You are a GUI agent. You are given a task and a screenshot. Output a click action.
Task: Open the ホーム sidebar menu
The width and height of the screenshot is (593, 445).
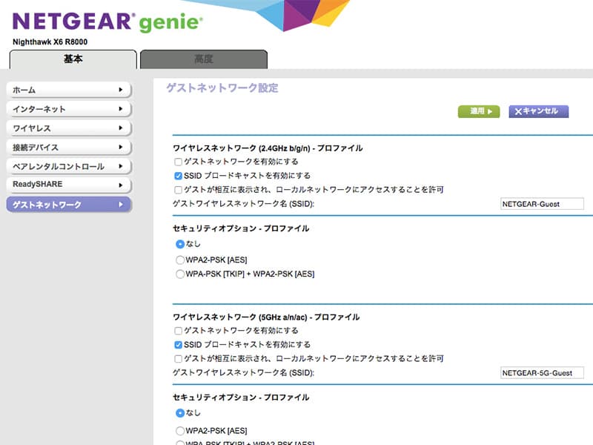click(x=68, y=90)
